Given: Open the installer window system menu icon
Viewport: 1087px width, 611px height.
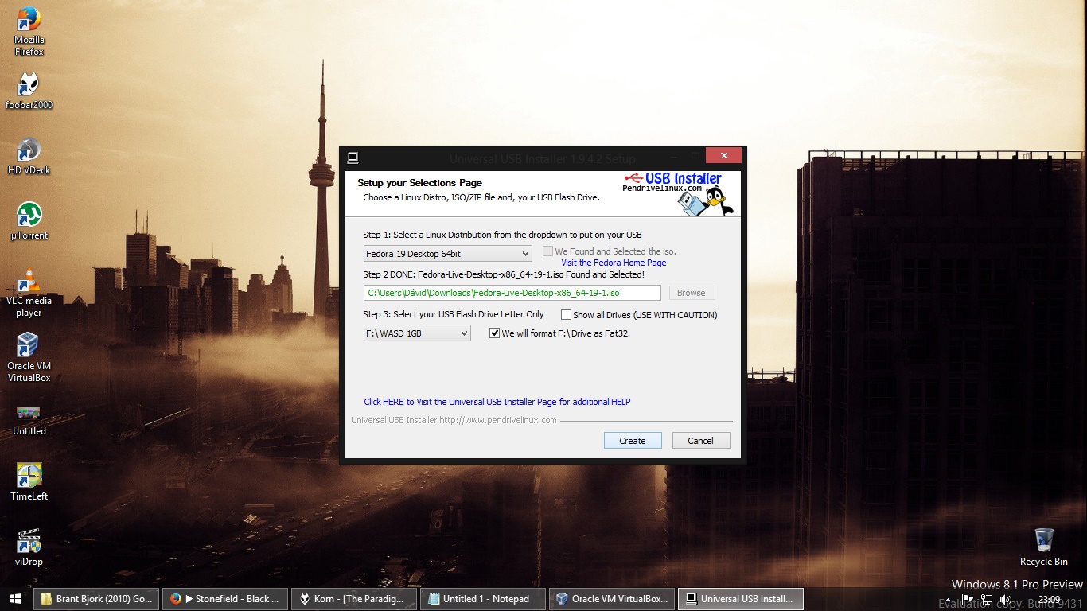Looking at the screenshot, I should point(355,157).
